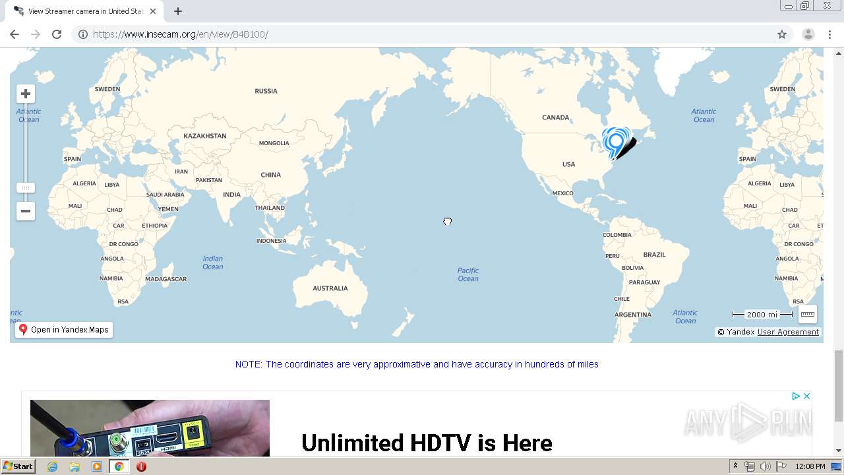
Task: Click the taskbar clock 12:08 PM
Action: [810, 466]
